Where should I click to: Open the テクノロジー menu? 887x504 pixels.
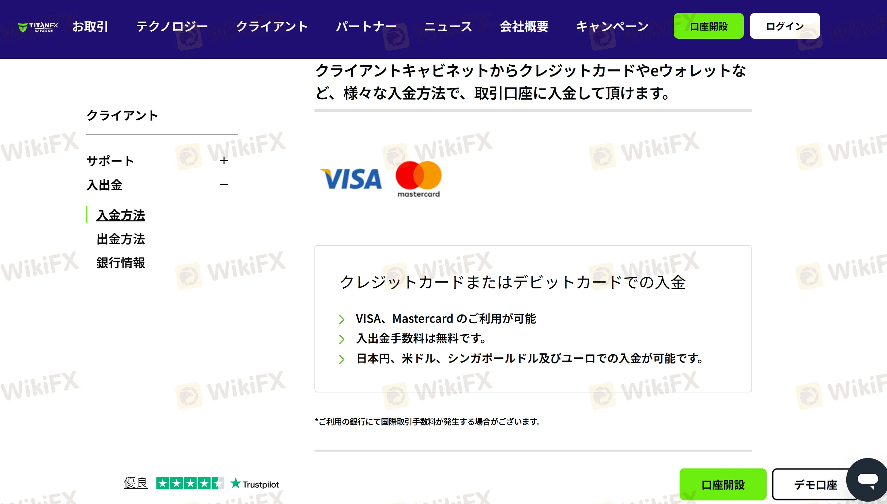pyautogui.click(x=172, y=26)
